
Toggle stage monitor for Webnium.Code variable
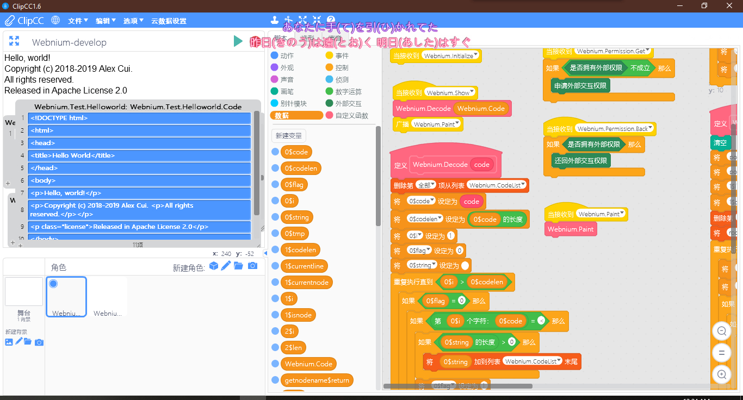[x=275, y=364]
